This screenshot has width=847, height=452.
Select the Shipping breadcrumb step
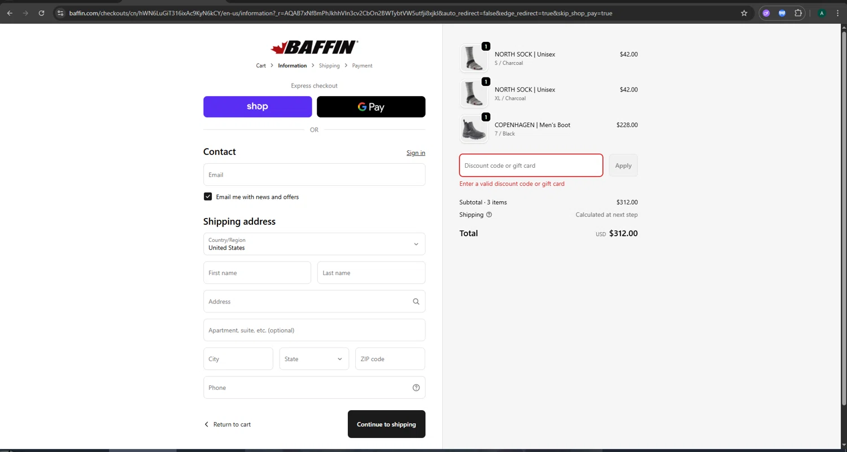coord(329,66)
